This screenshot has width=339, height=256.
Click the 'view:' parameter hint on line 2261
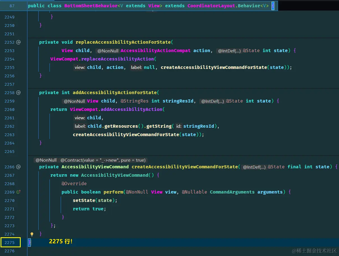coord(80,118)
